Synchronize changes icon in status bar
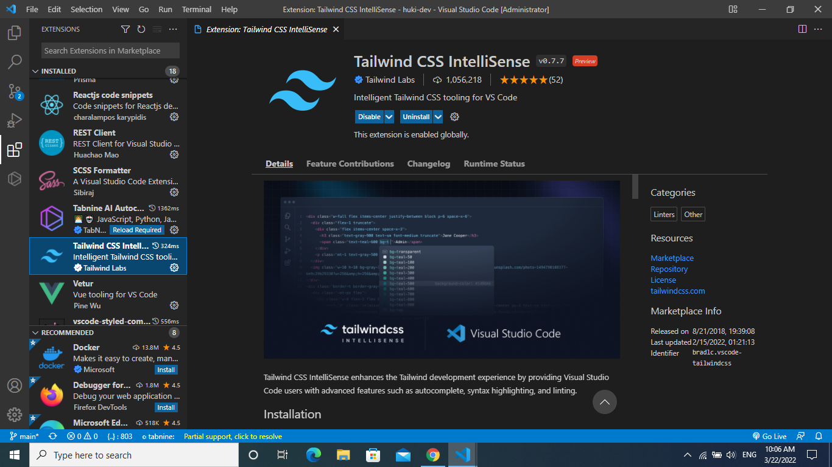 coord(53,436)
